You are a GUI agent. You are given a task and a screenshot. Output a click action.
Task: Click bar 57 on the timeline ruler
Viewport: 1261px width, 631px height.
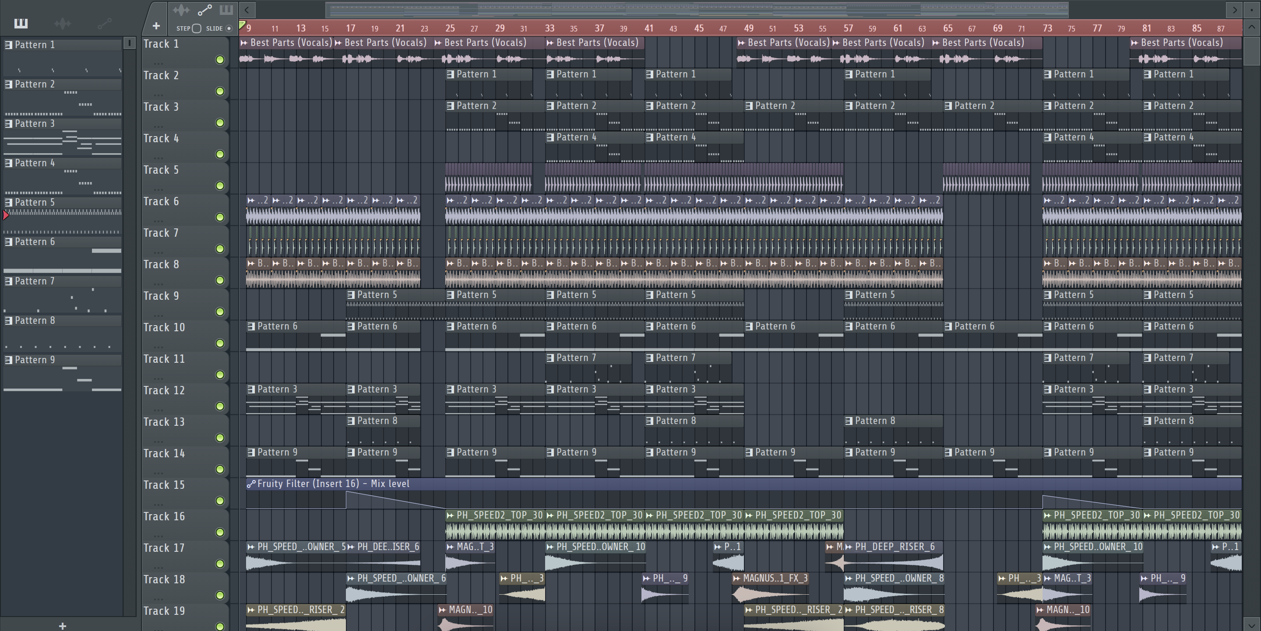[x=848, y=28]
